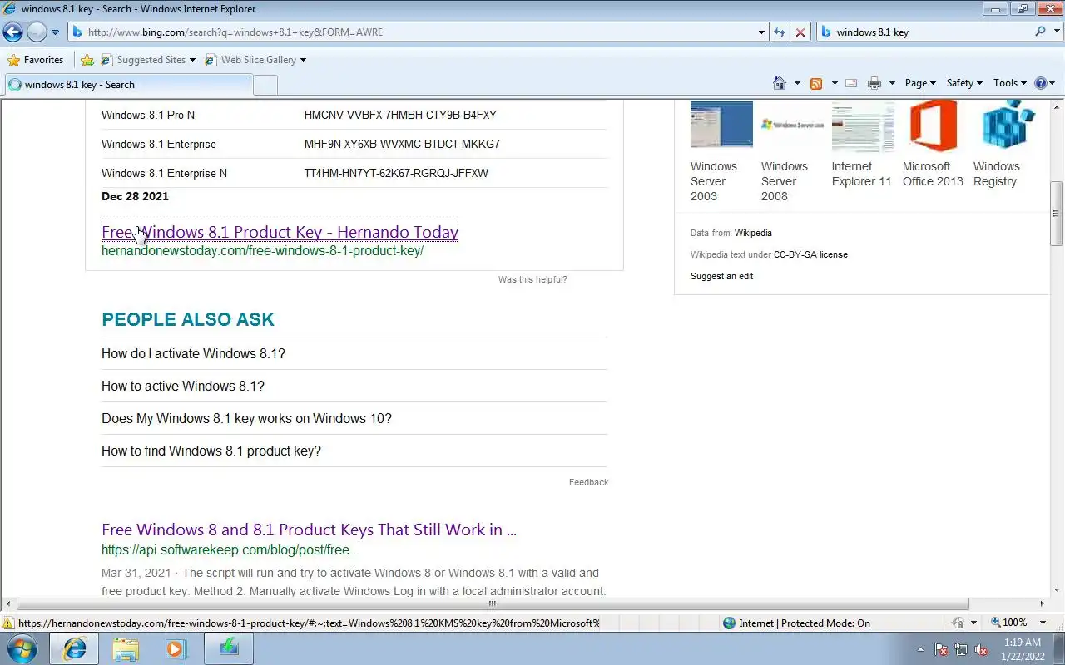Stop loading with the red X icon
The width and height of the screenshot is (1065, 665).
pyautogui.click(x=800, y=32)
